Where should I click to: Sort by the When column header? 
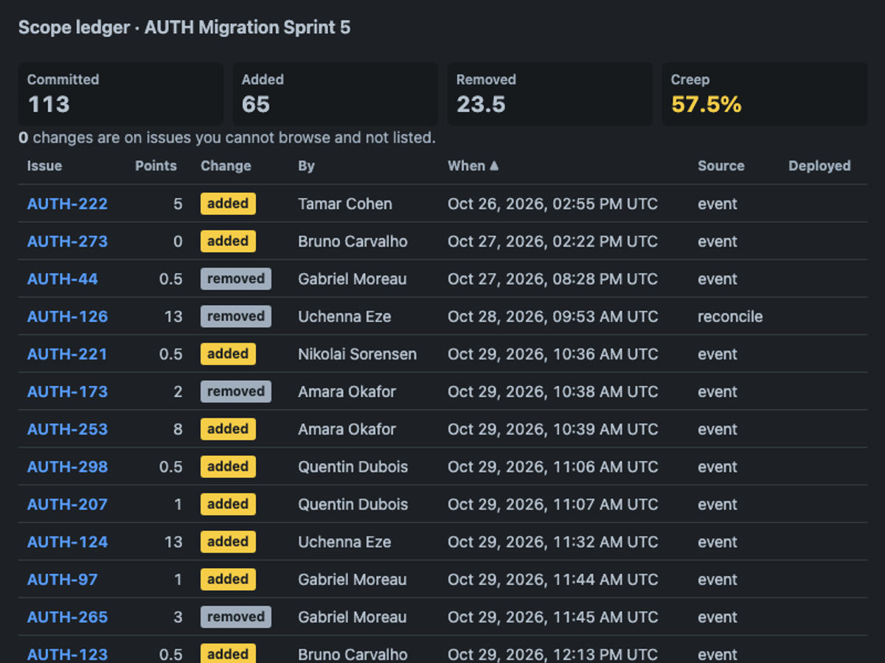[466, 166]
